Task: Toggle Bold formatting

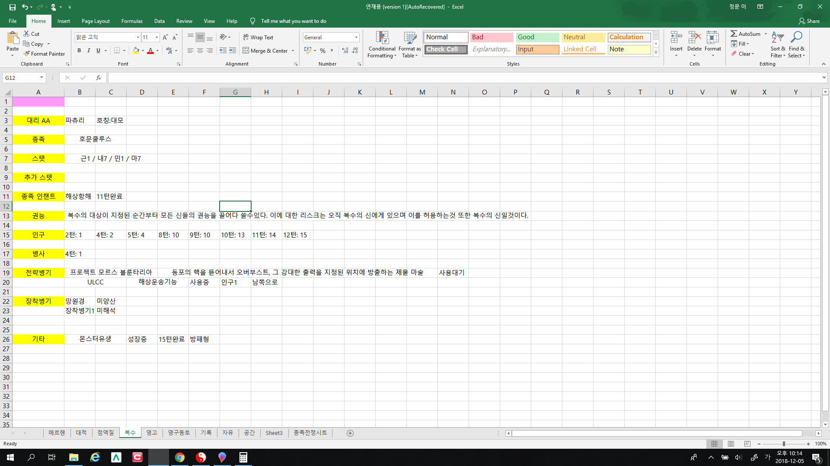Action: (79, 51)
